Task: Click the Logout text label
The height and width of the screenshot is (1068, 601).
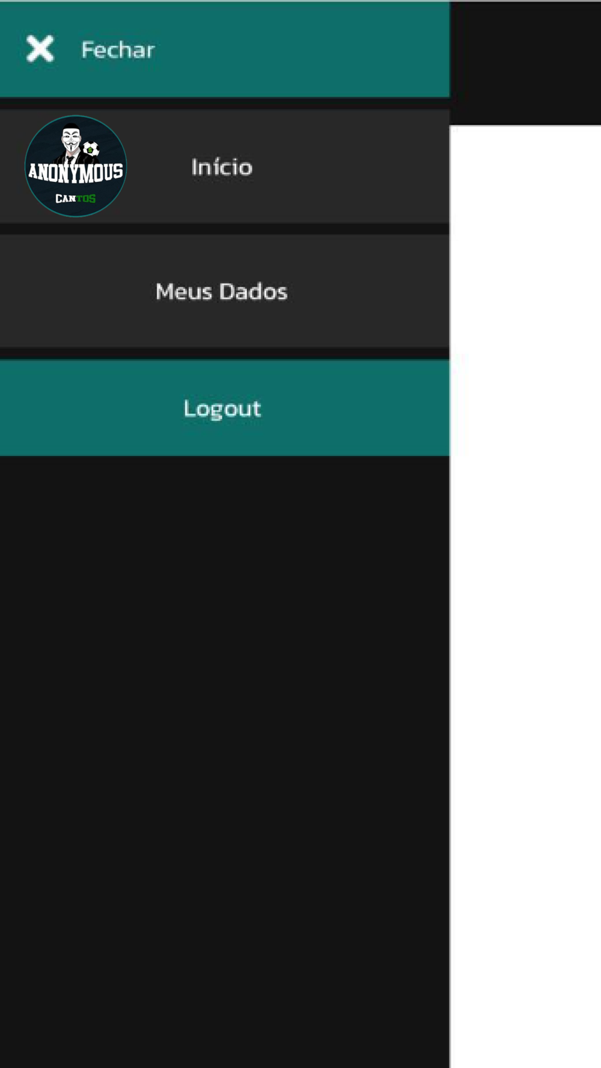Action: click(x=222, y=409)
